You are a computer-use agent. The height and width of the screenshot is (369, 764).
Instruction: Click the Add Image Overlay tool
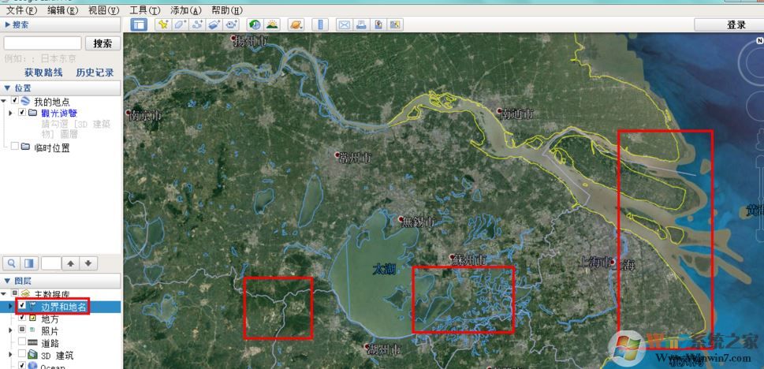pos(215,24)
